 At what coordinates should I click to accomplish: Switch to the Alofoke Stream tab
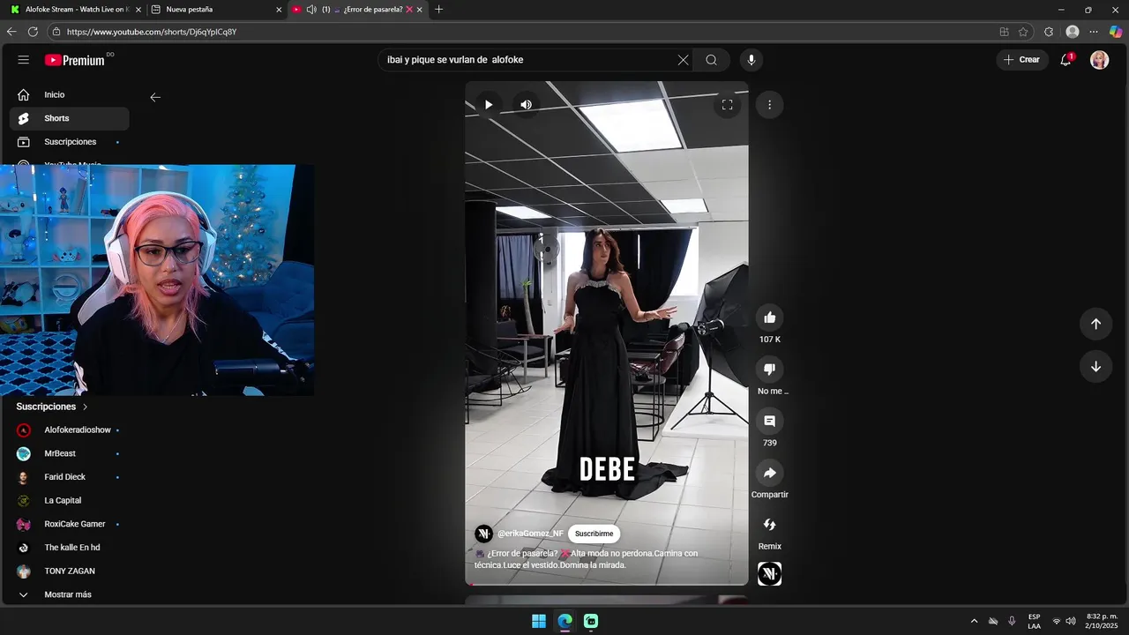click(75, 10)
